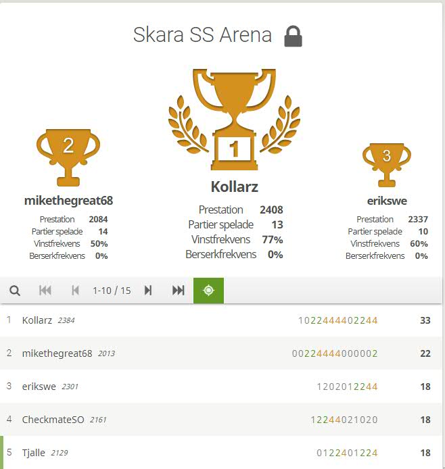The height and width of the screenshot is (469, 445).
Task: Click erikswe score sheet 1202012244
Action: pyautogui.click(x=347, y=387)
